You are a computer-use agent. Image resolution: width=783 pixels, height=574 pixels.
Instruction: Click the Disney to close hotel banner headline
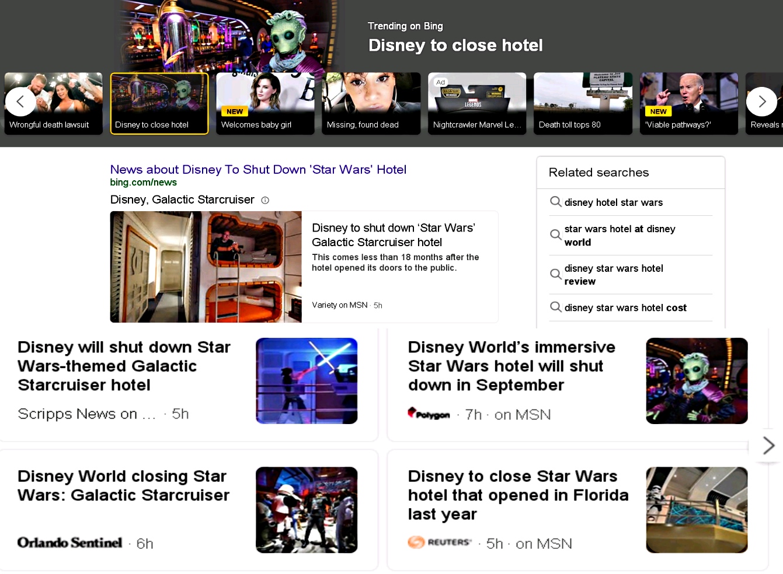pos(455,45)
